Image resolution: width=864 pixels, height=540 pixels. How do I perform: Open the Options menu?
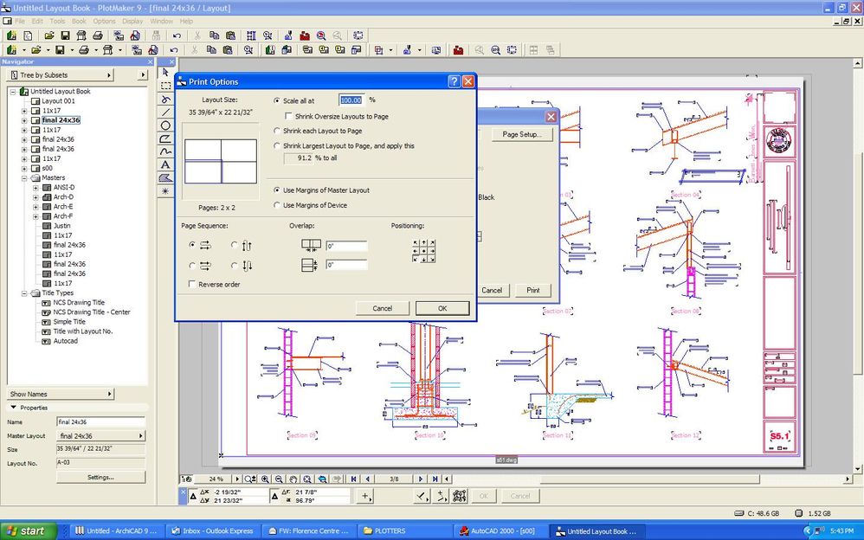104,21
